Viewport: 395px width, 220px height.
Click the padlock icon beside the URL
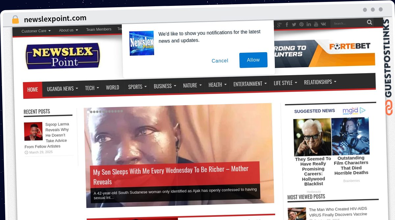point(15,20)
